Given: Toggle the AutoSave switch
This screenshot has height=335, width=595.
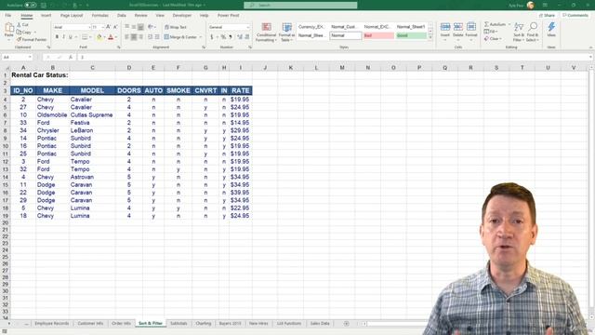Looking at the screenshot, I should pyautogui.click(x=31, y=6).
